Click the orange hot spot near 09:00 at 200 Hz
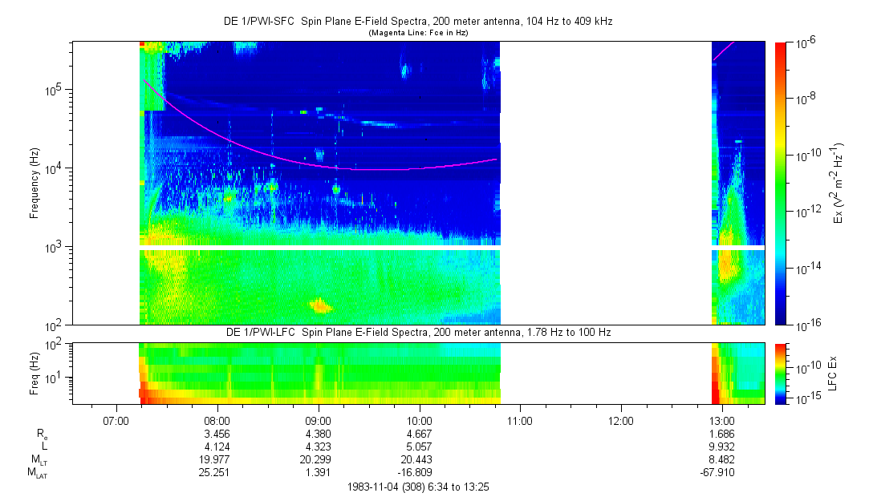 [320, 305]
